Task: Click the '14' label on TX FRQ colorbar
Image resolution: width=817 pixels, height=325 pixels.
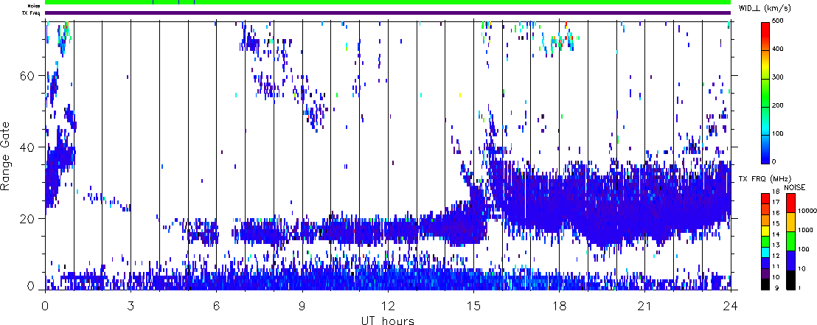Action: click(776, 234)
